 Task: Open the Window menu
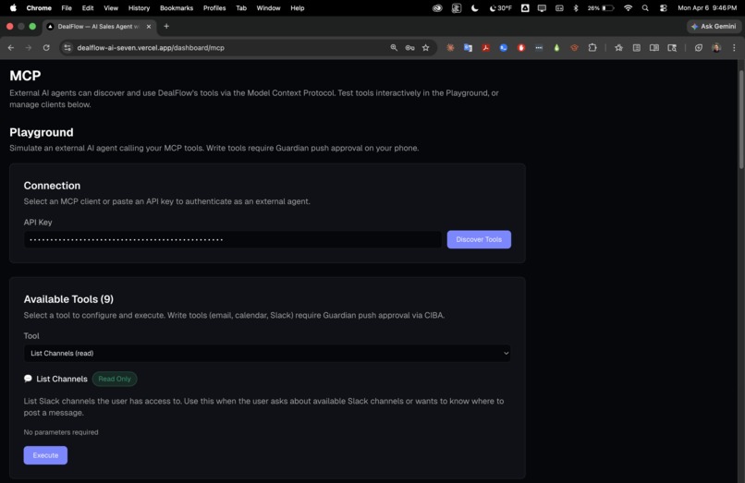[268, 8]
